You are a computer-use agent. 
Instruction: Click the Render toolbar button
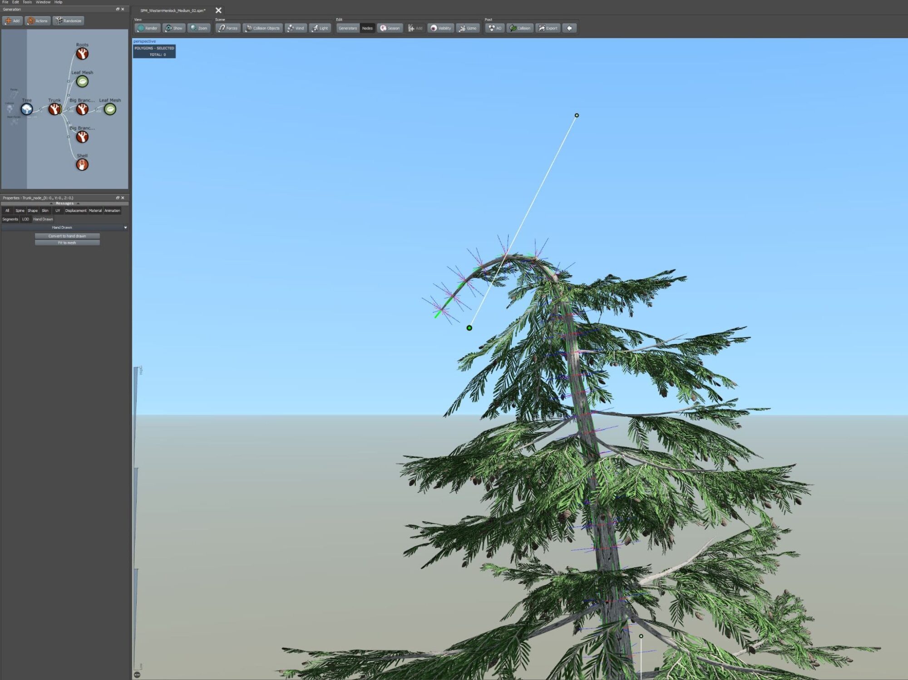tap(147, 28)
